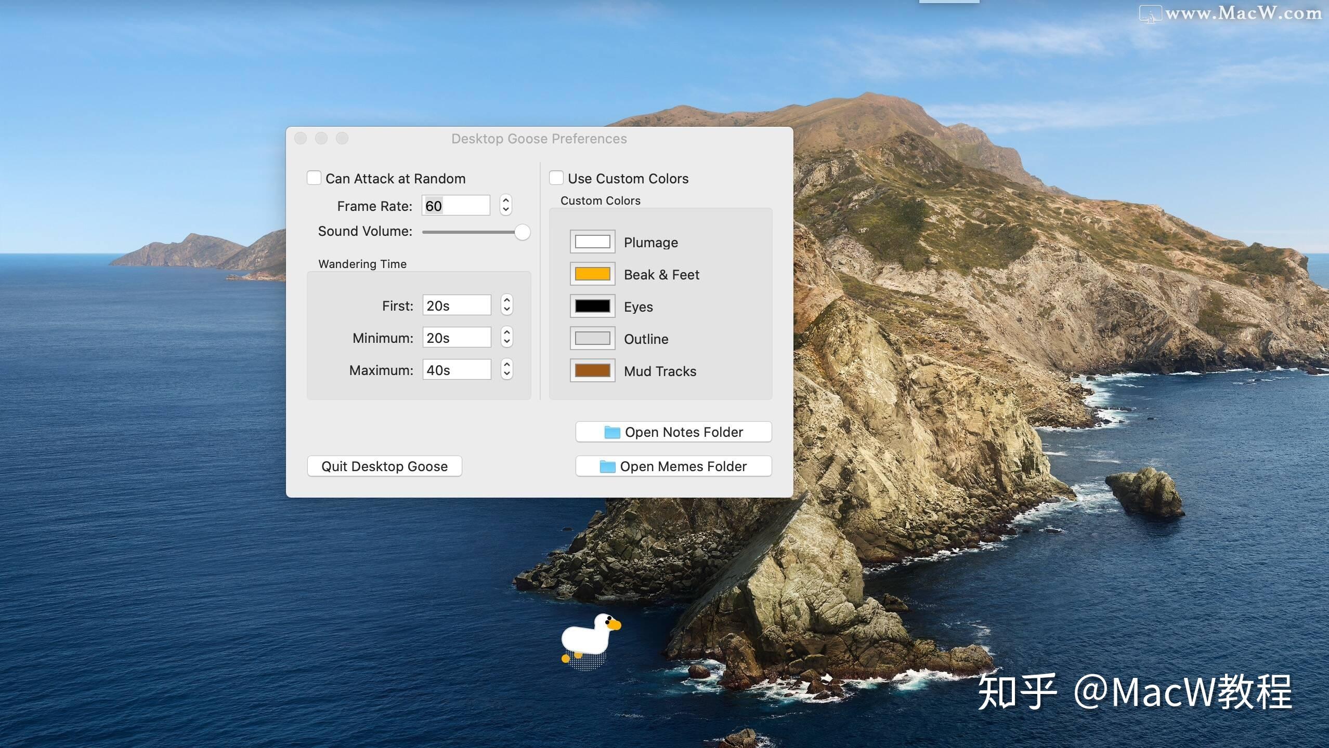The image size is (1329, 748).
Task: Adjust the Minimum wandering time stepper
Action: pyautogui.click(x=506, y=337)
